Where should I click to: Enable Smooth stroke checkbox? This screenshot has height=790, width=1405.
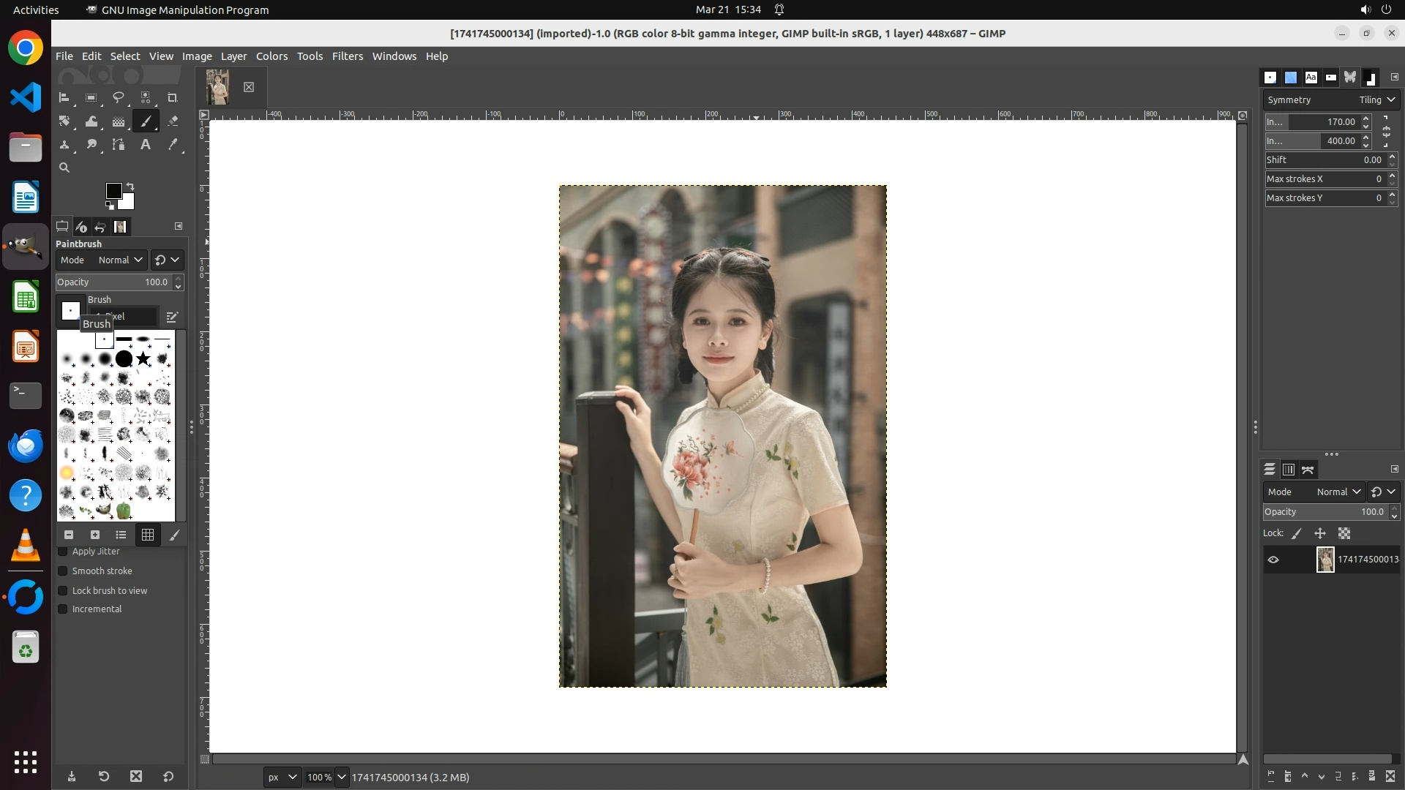pos(63,571)
